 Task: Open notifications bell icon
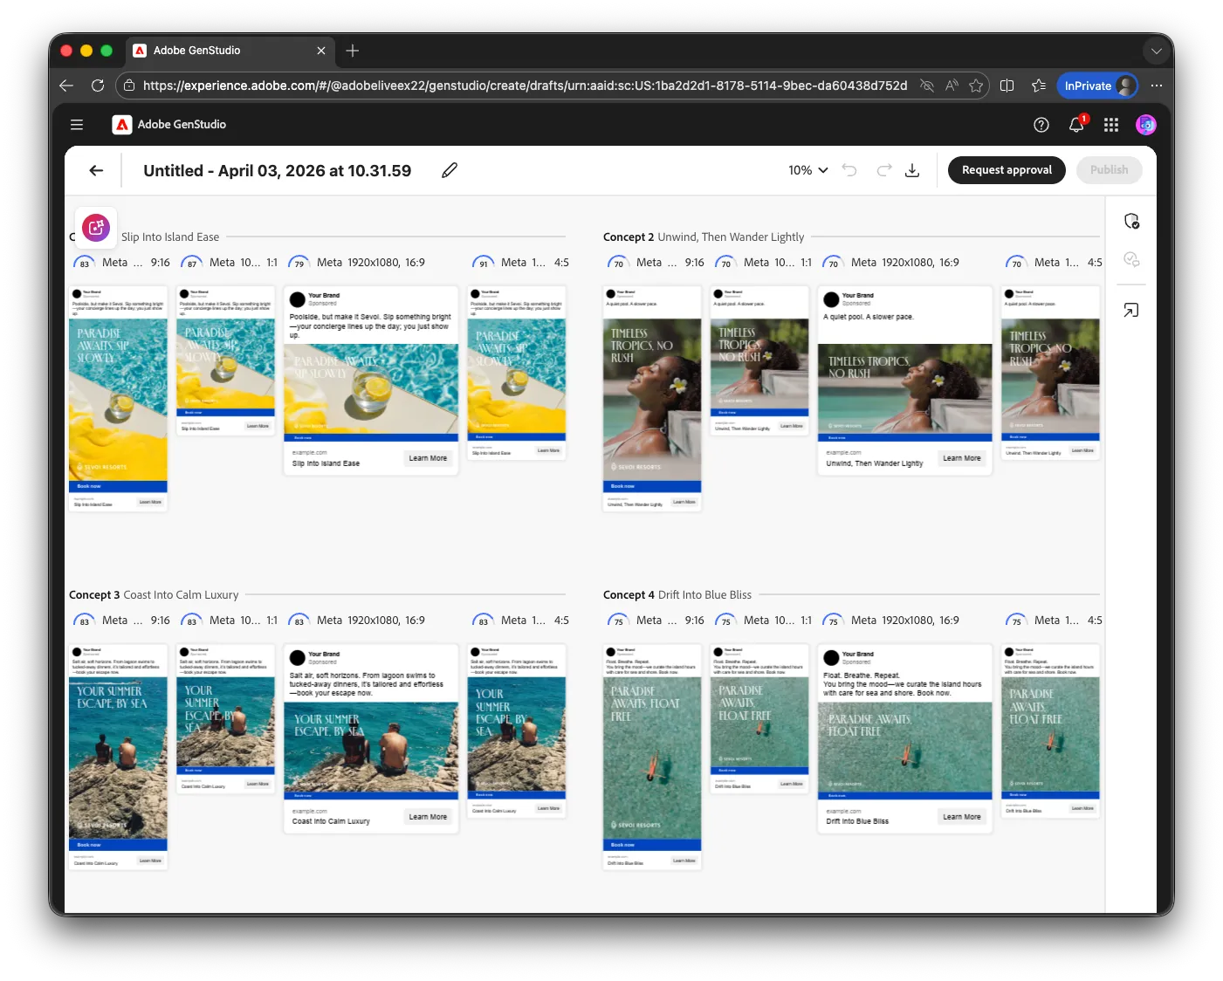click(1076, 125)
